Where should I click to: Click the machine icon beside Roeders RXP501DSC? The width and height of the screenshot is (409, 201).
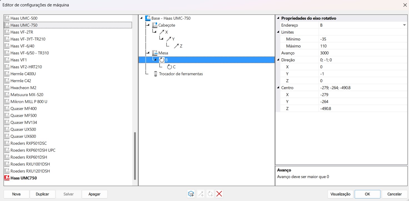[7, 143]
